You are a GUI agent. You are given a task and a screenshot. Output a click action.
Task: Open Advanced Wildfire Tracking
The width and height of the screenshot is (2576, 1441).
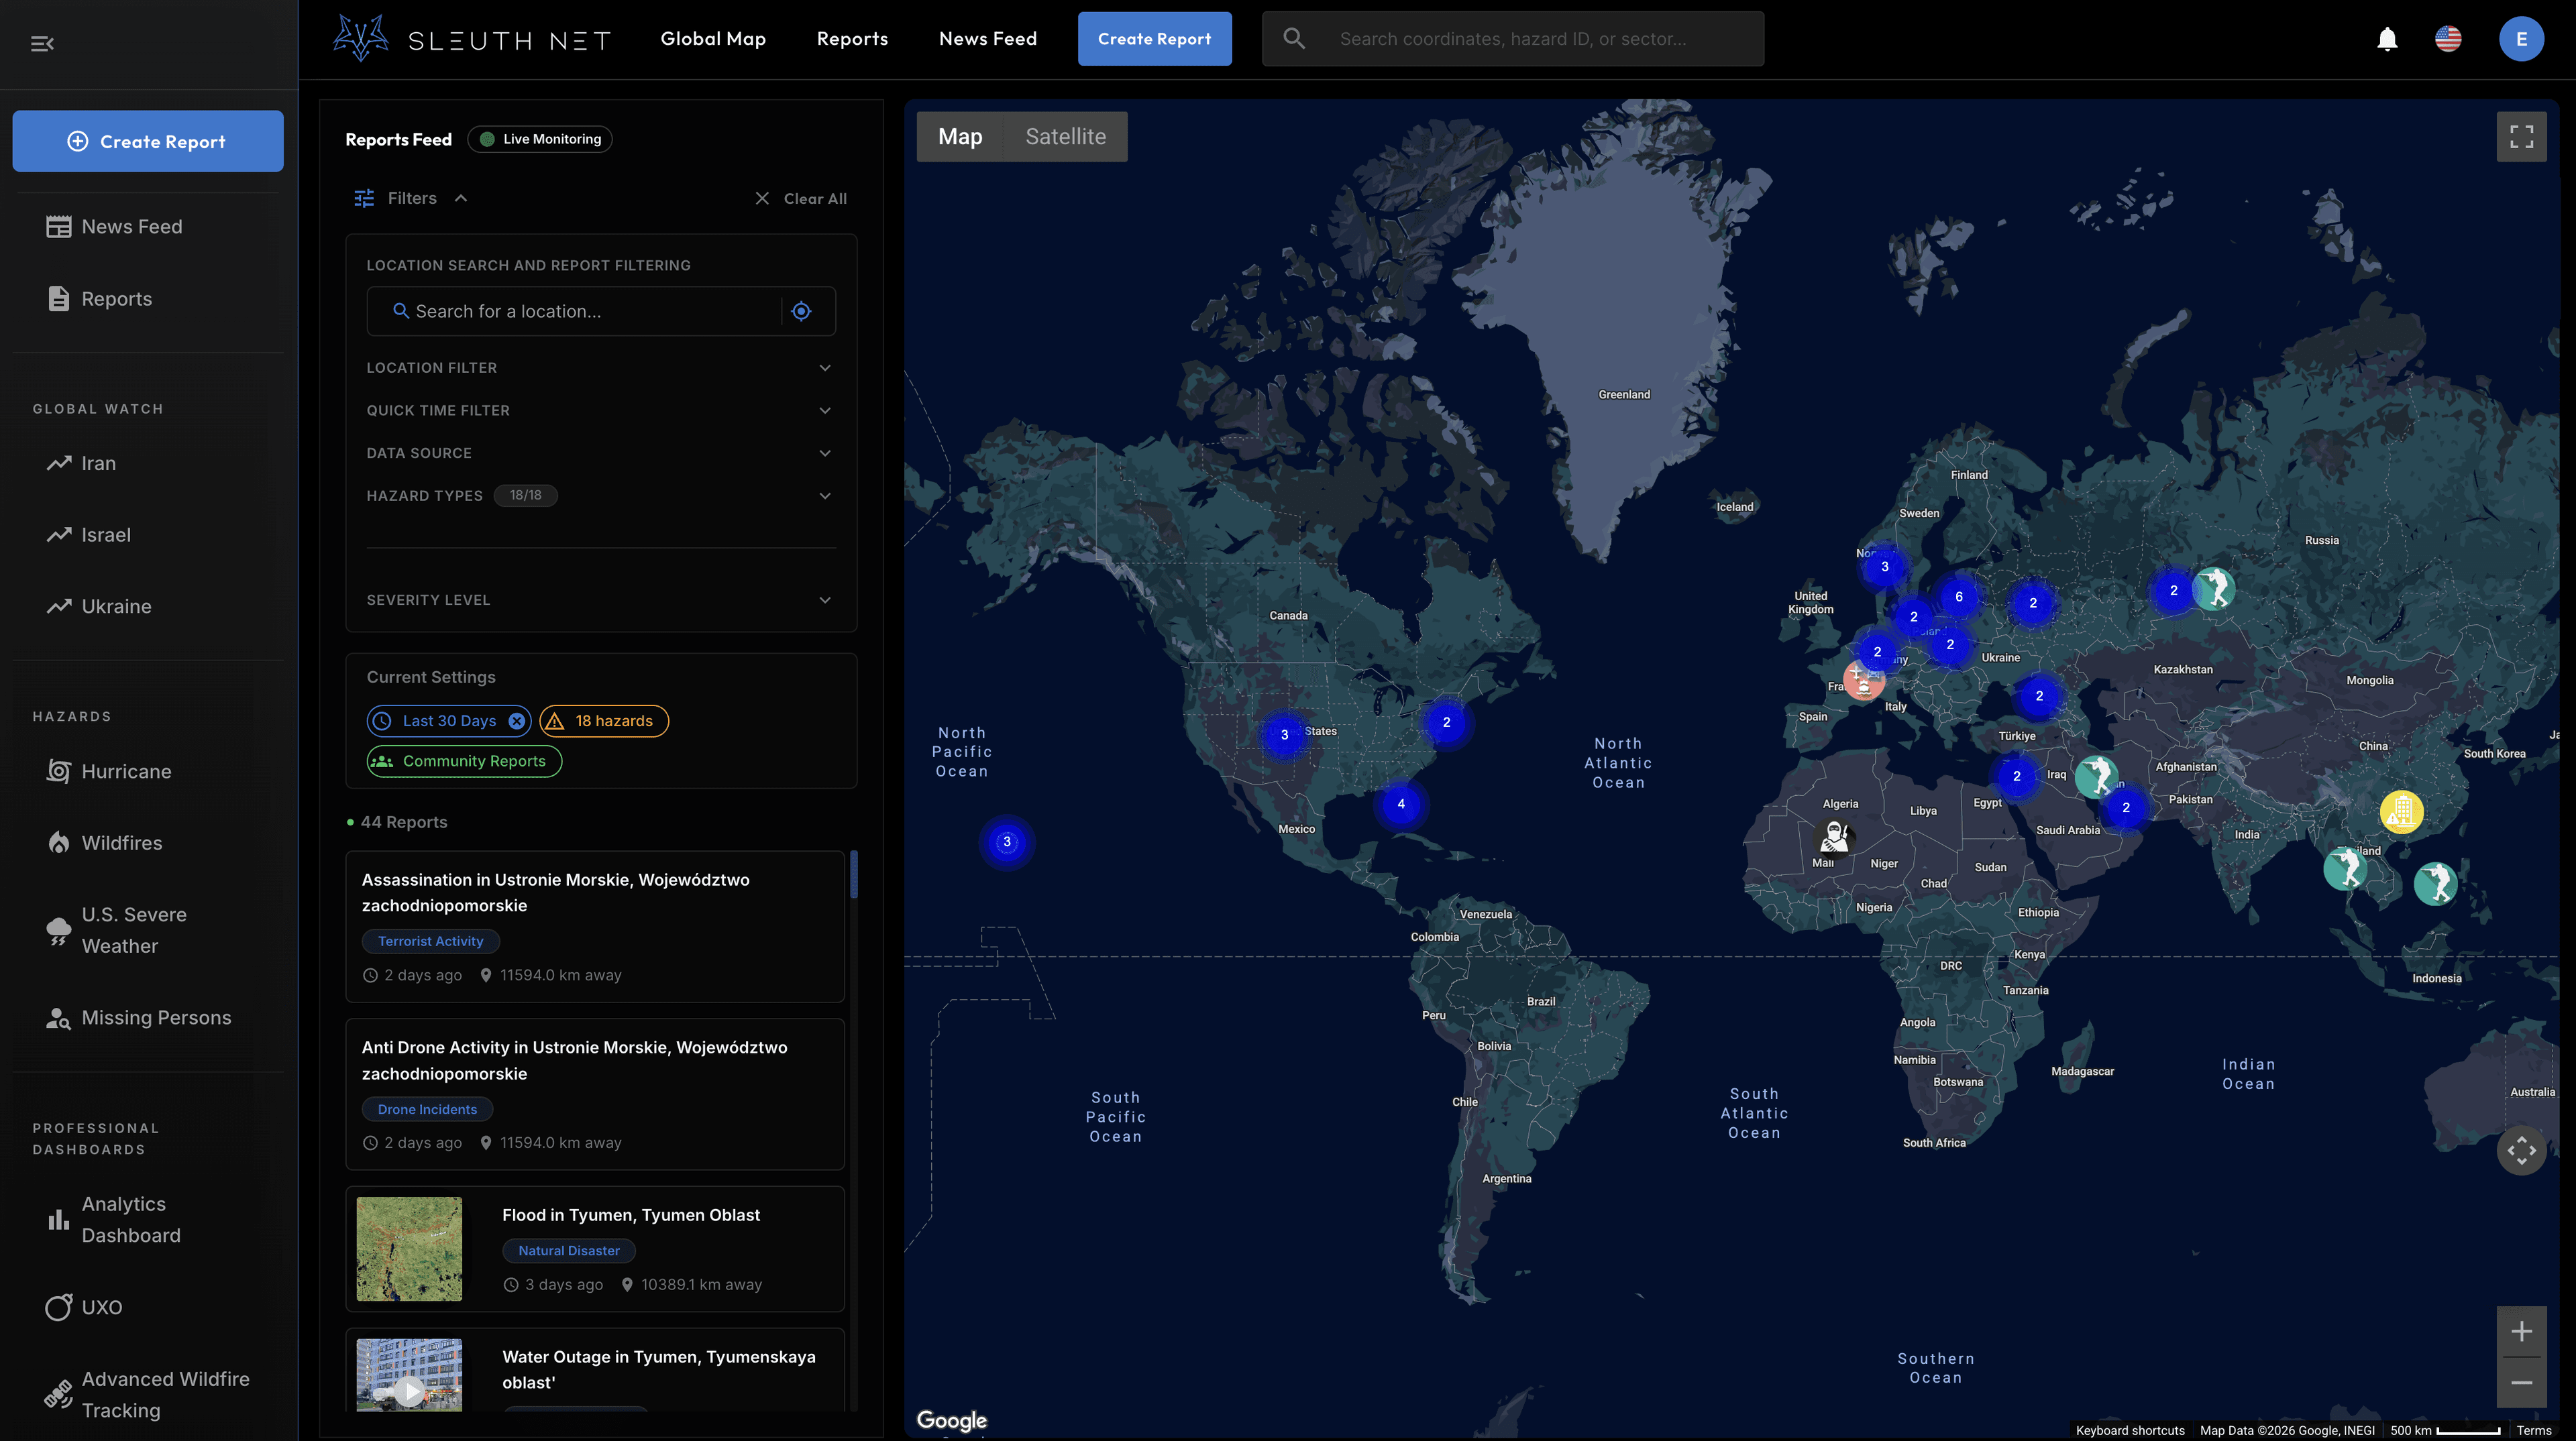pos(148,1394)
